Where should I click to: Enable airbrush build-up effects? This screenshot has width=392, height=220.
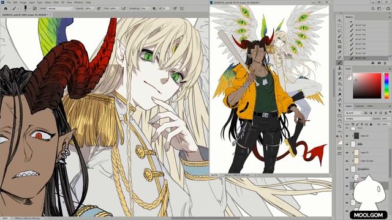click(124, 8)
